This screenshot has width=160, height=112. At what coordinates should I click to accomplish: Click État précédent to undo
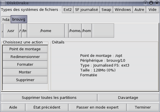[47, 107]
